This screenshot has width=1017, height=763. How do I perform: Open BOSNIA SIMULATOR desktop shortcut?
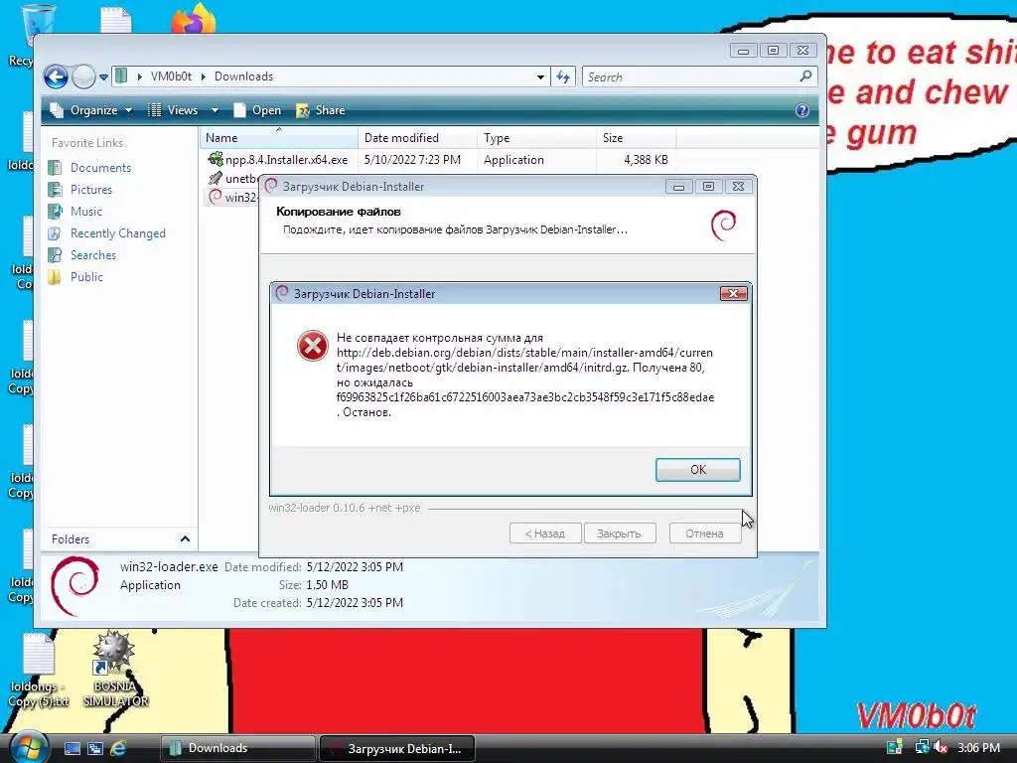(x=115, y=669)
